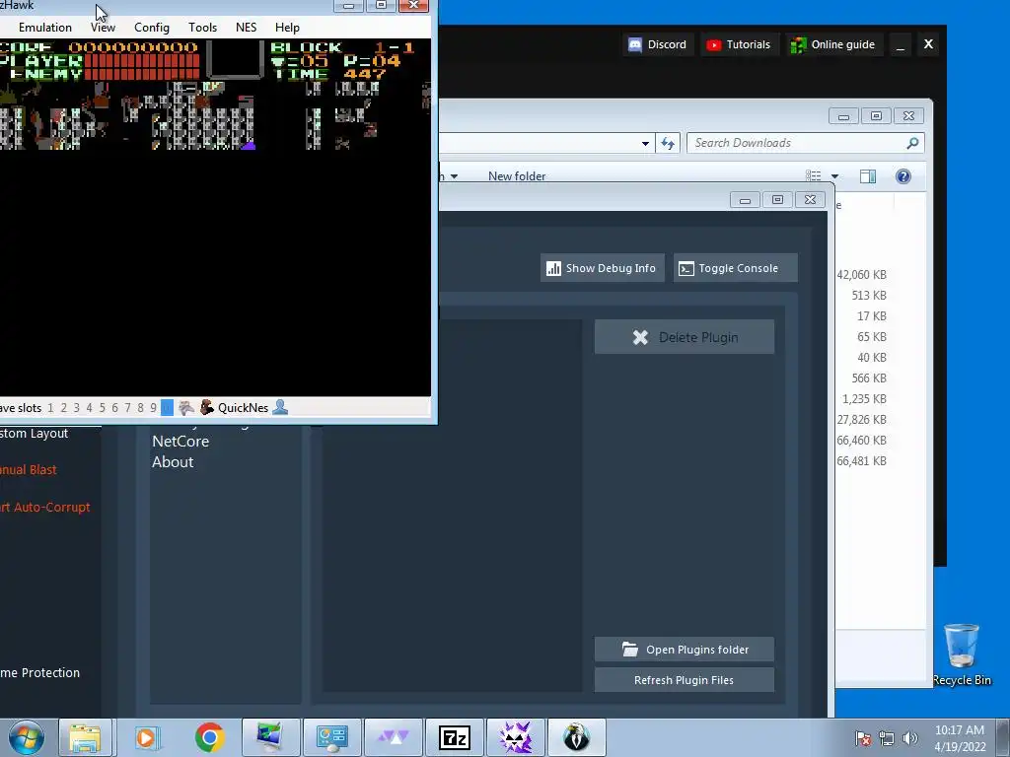Click the YouTube icon beside Tutorials
This screenshot has width=1010, height=757.
(x=714, y=44)
